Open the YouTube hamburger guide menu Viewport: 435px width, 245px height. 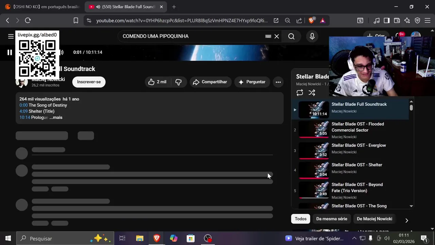point(11,36)
